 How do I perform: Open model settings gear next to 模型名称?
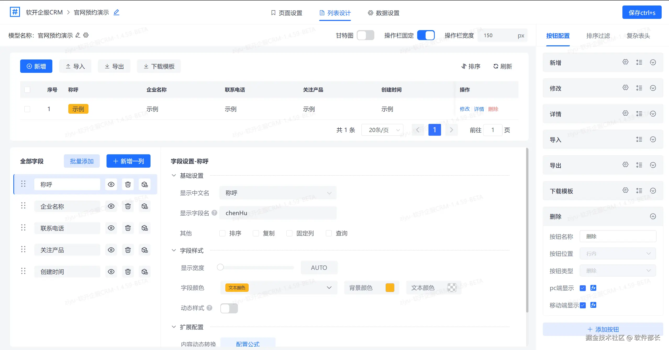pyautogui.click(x=86, y=35)
